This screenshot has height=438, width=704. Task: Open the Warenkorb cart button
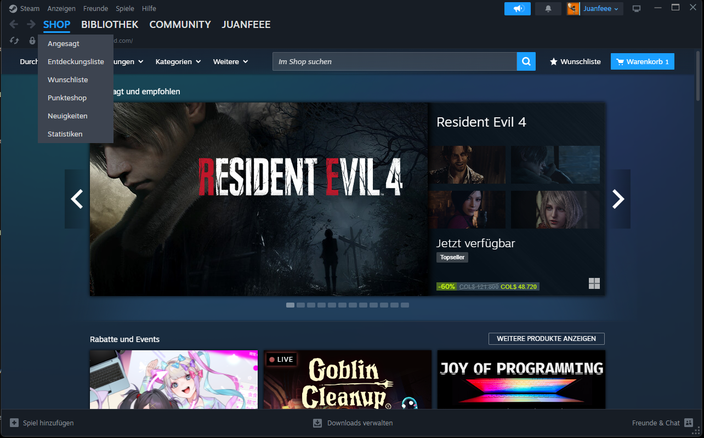click(x=642, y=62)
